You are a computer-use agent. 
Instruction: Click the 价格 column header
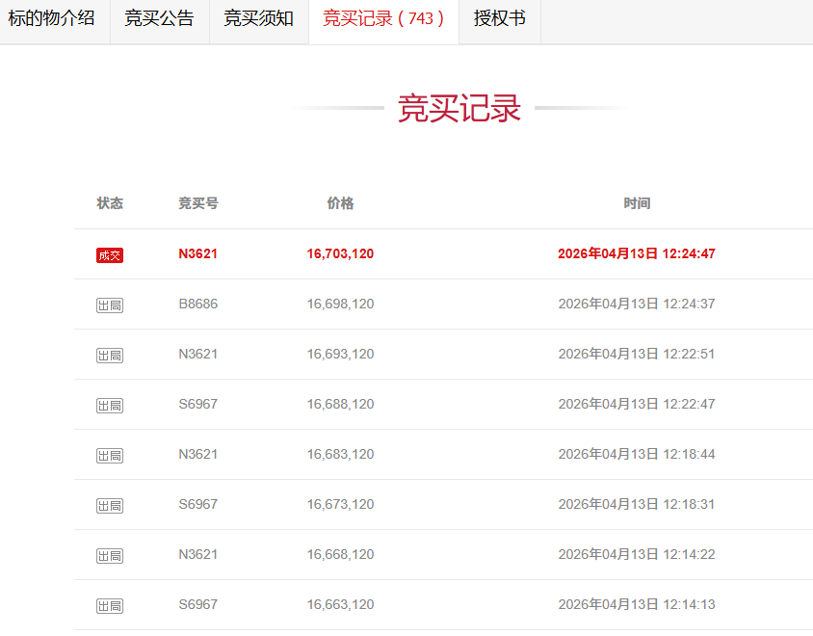click(339, 203)
